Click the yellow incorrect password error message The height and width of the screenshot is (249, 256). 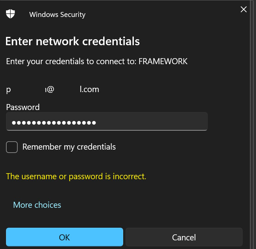click(76, 176)
